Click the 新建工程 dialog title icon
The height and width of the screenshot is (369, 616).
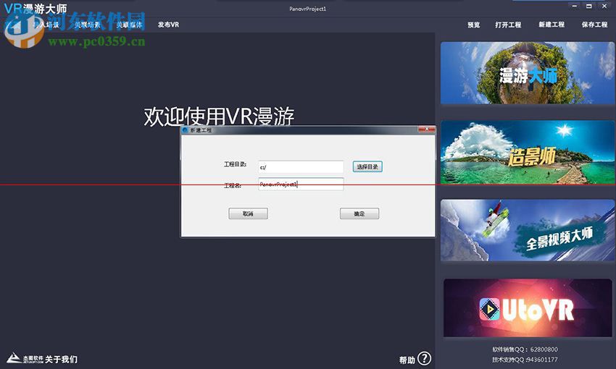tap(186, 130)
